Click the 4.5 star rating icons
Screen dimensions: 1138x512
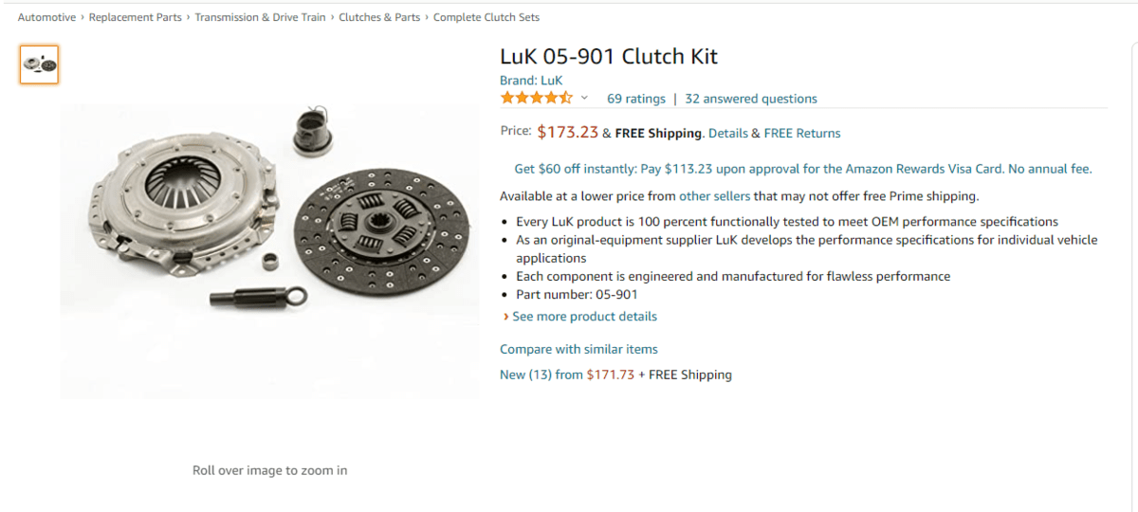pos(536,98)
